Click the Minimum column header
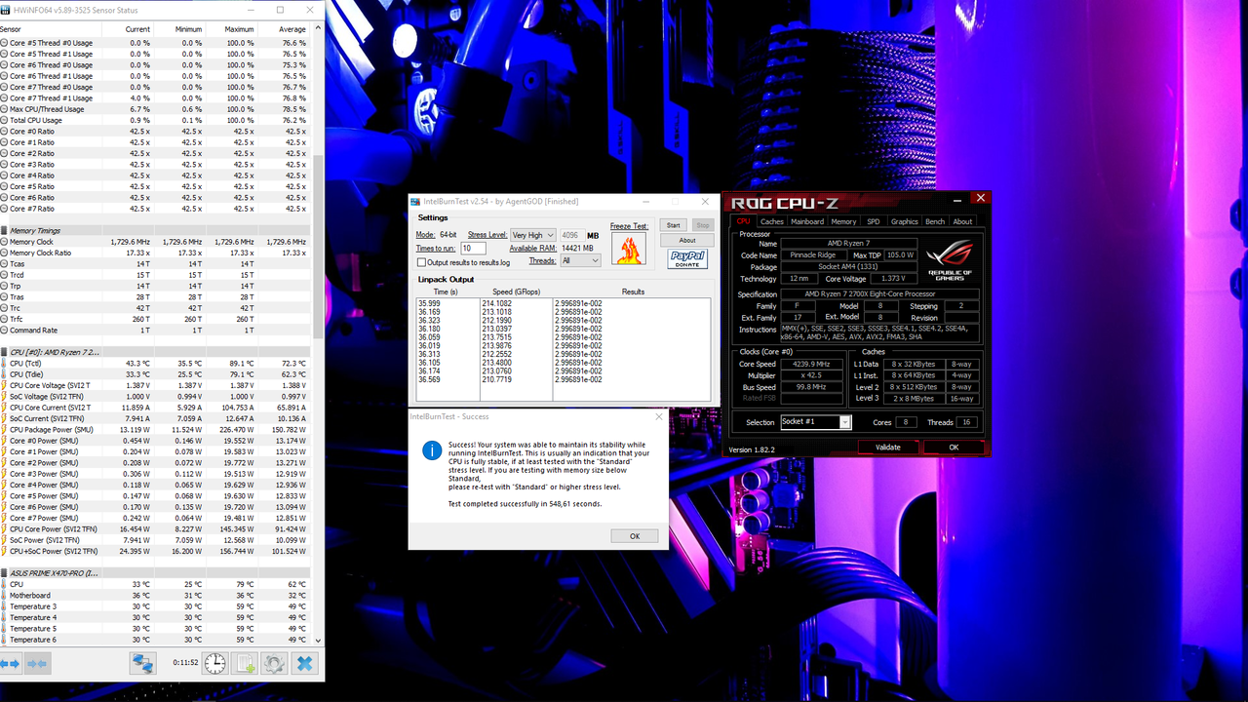The image size is (1248, 702). coord(189,29)
